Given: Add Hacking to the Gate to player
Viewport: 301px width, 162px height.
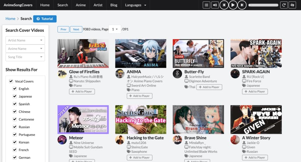Looking at the screenshot, I should (x=139, y=157).
